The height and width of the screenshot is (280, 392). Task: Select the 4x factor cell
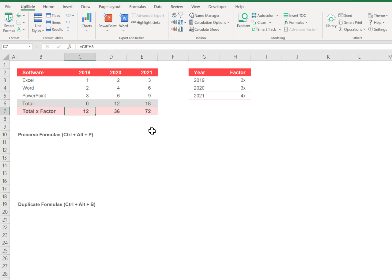[235, 96]
